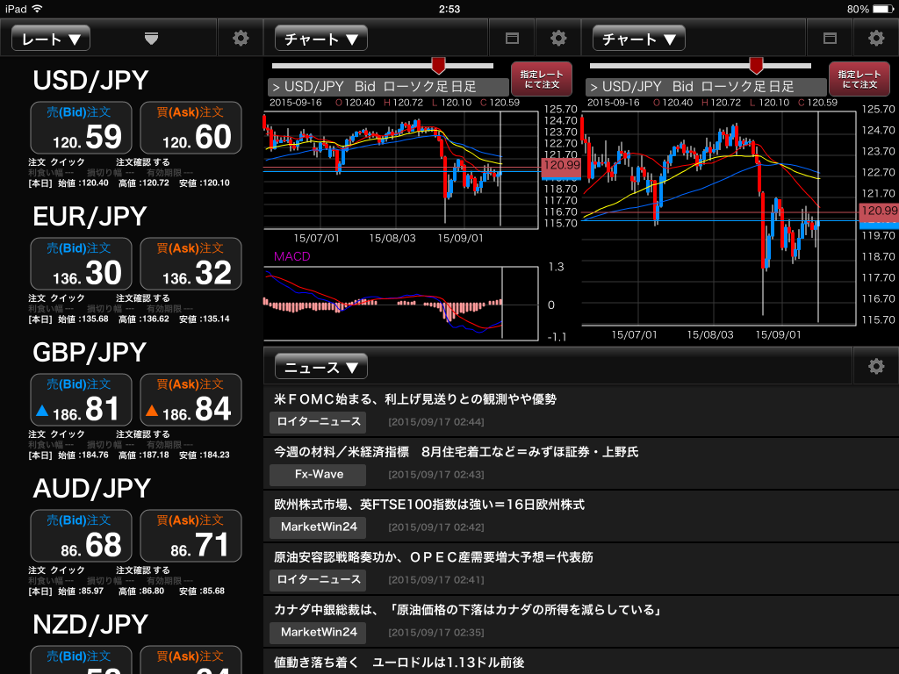The image size is (899, 674).
Task: Click the 120.99 price marker on first chart
Action: 561,165
